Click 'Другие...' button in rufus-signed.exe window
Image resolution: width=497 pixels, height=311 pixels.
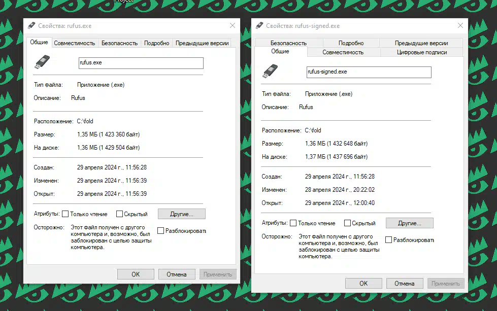coord(410,223)
